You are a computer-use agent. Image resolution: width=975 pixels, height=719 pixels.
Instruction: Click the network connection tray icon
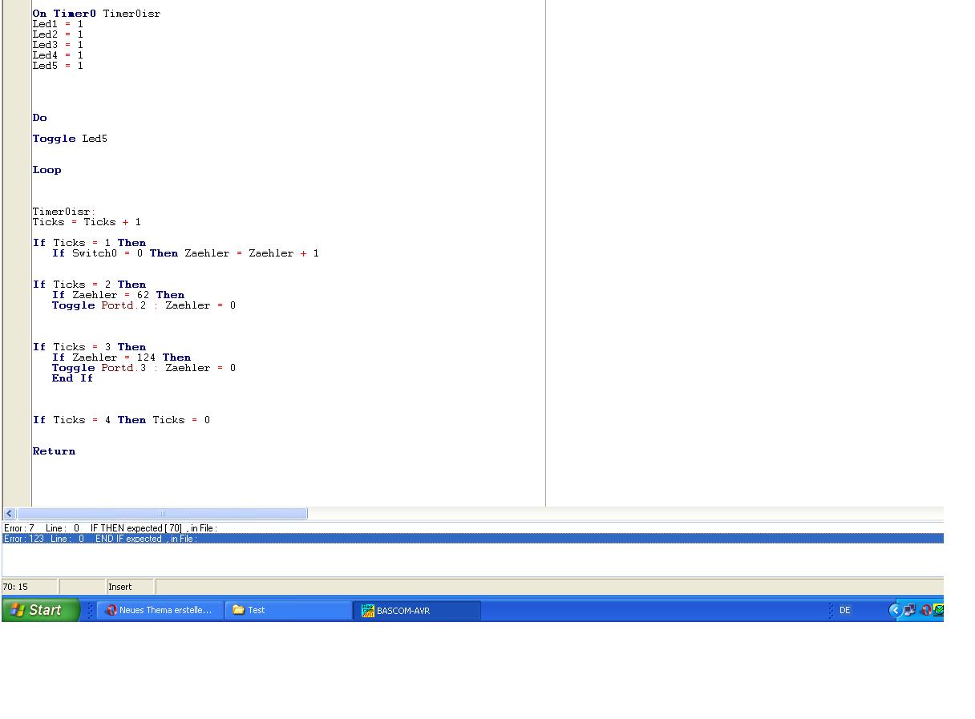pyautogui.click(x=910, y=610)
